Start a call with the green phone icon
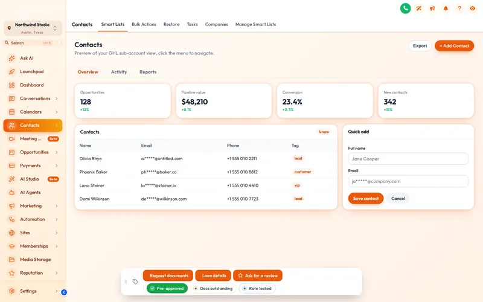The width and height of the screenshot is (483, 302). coord(405,8)
